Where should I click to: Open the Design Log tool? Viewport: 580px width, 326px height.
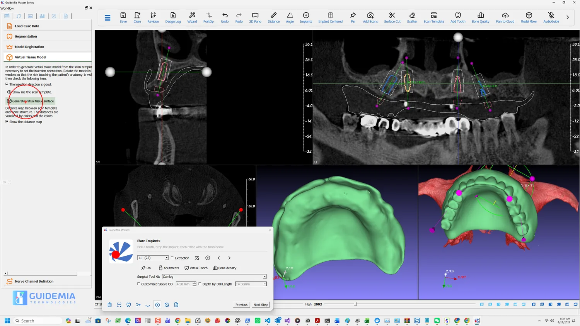click(x=173, y=17)
